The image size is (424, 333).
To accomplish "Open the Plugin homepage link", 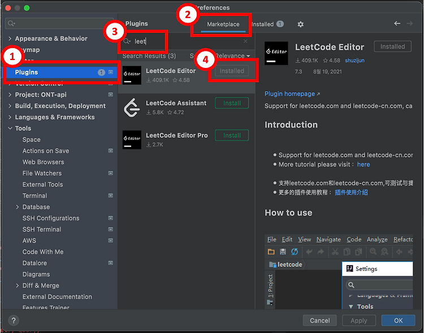I will 292,94.
